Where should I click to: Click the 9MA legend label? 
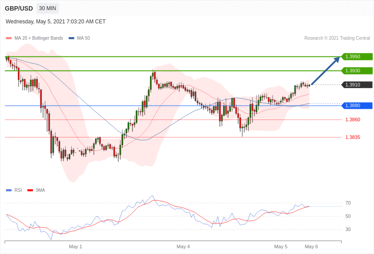click(x=40, y=190)
